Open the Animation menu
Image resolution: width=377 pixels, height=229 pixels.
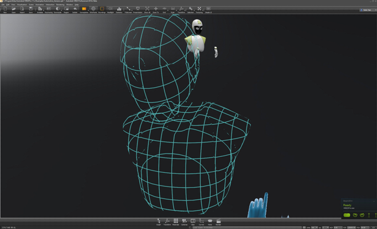click(x=40, y=5)
